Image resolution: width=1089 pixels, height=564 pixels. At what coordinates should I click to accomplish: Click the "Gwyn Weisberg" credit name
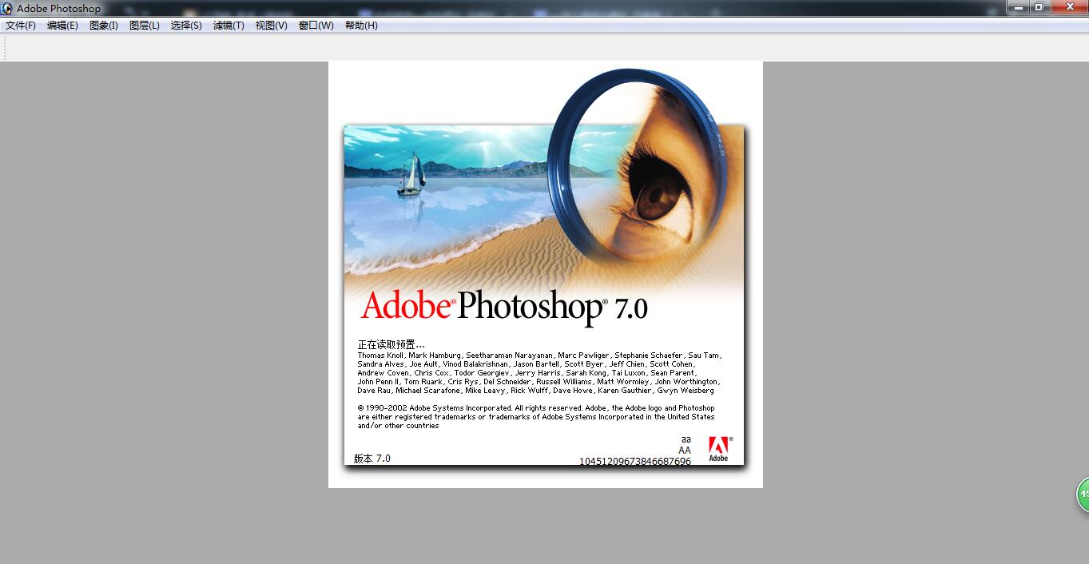point(686,391)
